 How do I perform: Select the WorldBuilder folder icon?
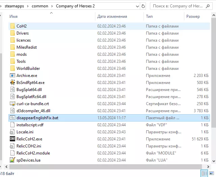click(12, 69)
